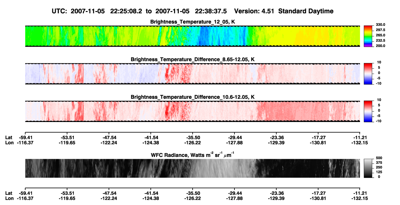Click Lon -126.22 on the axis under the 10.6-12.05 panel

[x=192, y=143]
